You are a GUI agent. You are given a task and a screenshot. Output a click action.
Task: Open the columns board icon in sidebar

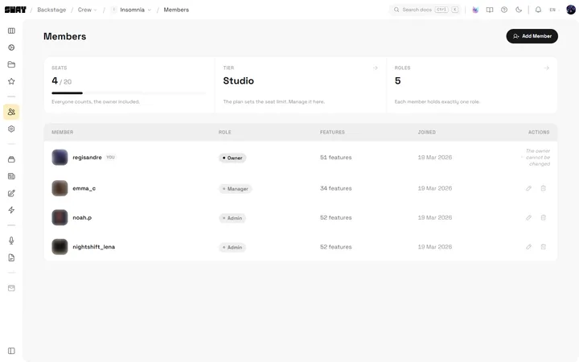click(11, 31)
